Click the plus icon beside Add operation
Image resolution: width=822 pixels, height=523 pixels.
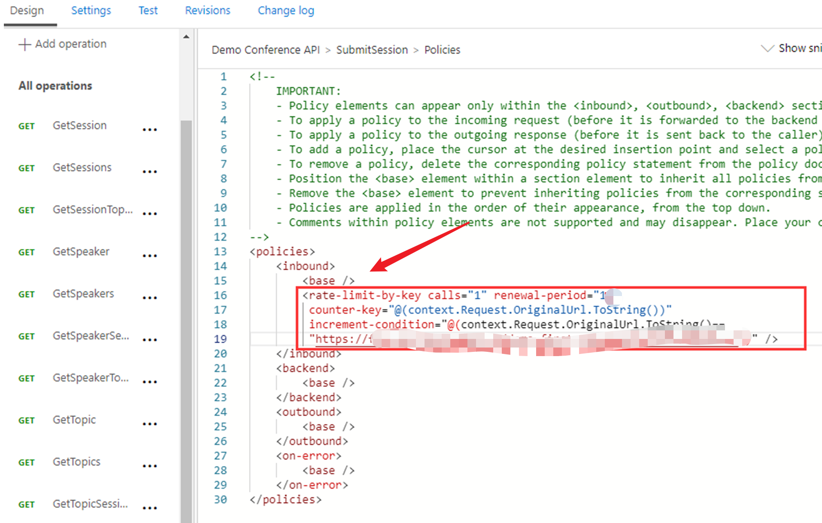pyautogui.click(x=24, y=44)
